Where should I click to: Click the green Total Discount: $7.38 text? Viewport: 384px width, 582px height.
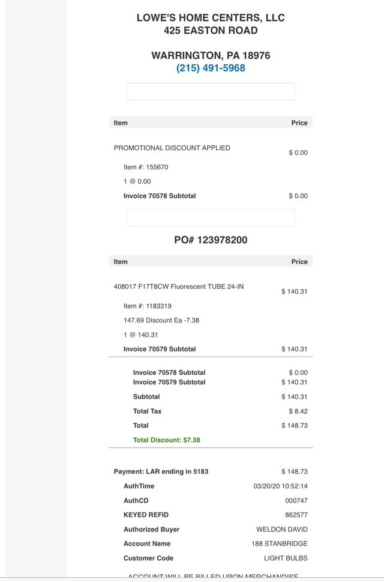point(167,440)
